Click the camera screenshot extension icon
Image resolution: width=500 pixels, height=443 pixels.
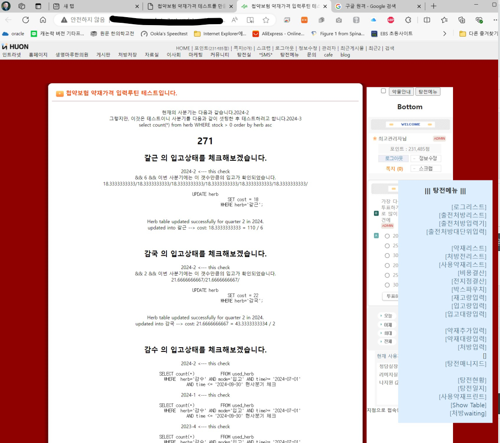[339, 20]
